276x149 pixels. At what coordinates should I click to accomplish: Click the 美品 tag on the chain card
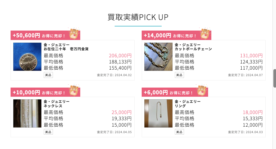(x=179, y=75)
